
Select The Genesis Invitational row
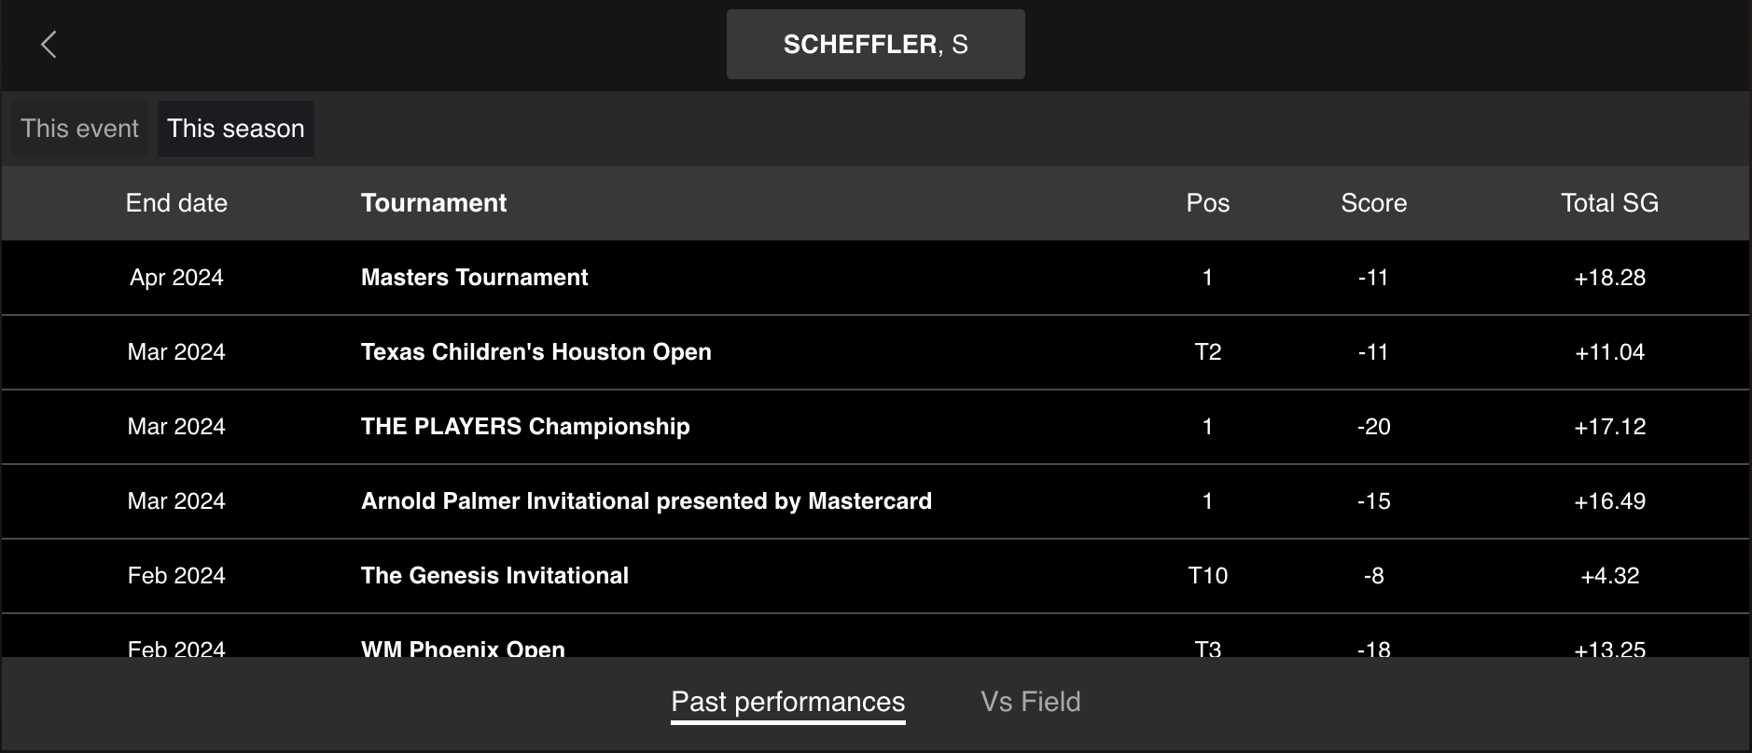(x=494, y=576)
